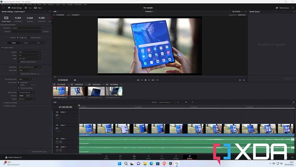
Task: Click the Browse button for location
Action: click(46, 32)
